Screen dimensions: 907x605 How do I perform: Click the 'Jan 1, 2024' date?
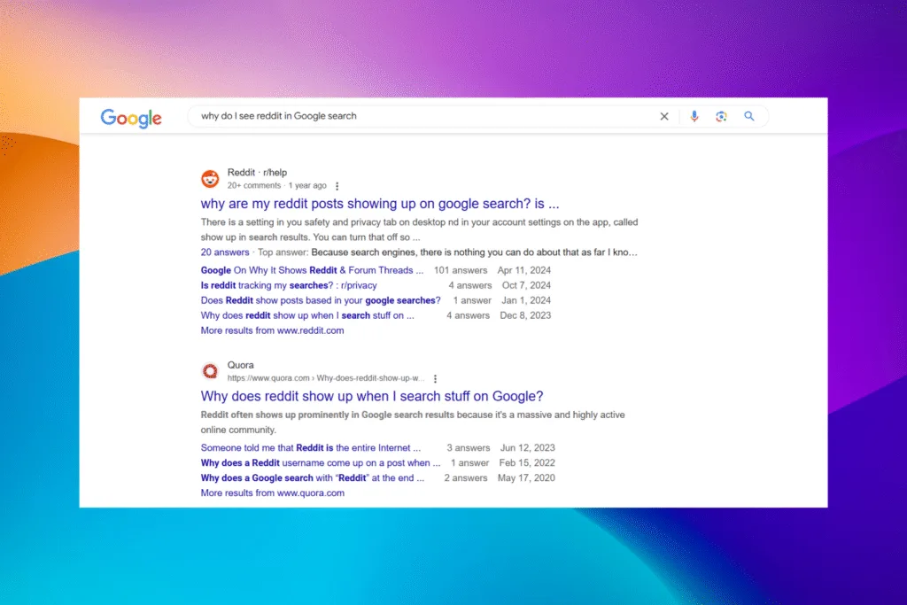pos(526,300)
